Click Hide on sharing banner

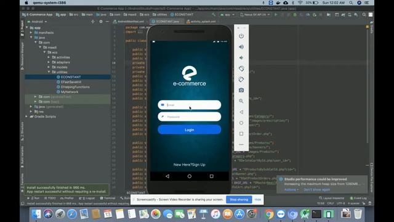pos(257,200)
